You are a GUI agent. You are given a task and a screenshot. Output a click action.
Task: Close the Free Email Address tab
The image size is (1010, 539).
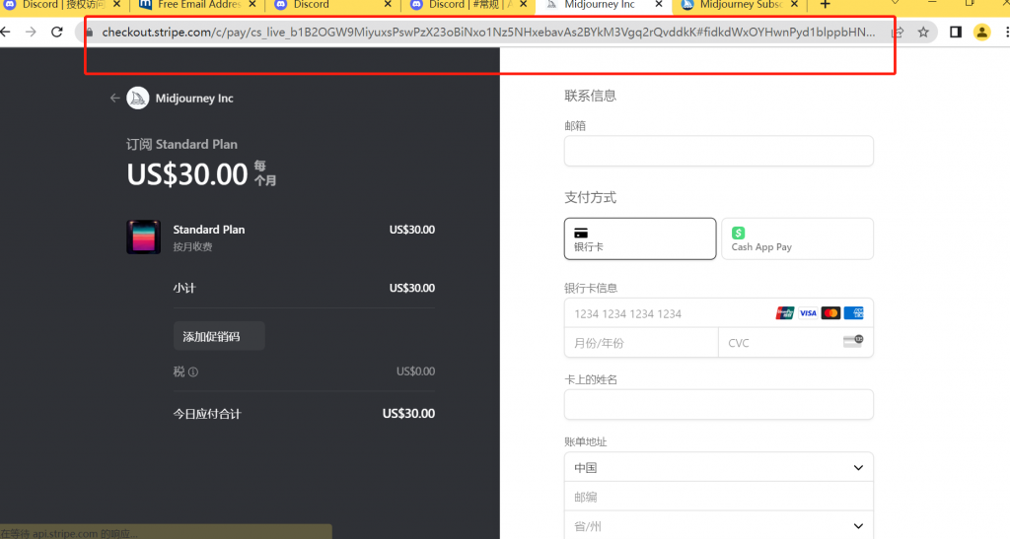pyautogui.click(x=252, y=5)
